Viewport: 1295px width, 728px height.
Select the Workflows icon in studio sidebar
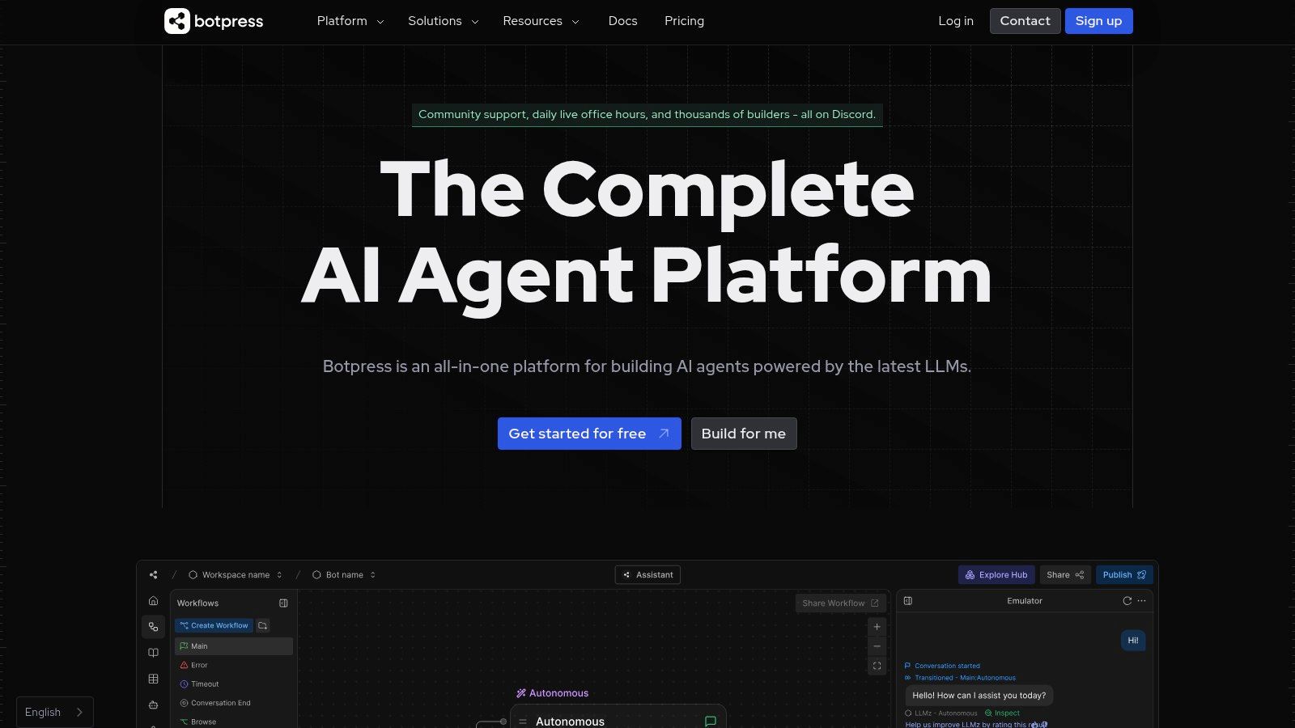(x=153, y=627)
